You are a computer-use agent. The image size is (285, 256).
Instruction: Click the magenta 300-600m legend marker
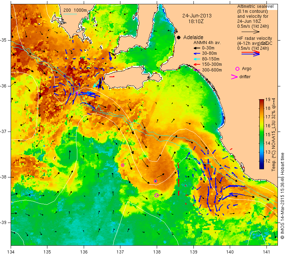[x=197, y=70]
